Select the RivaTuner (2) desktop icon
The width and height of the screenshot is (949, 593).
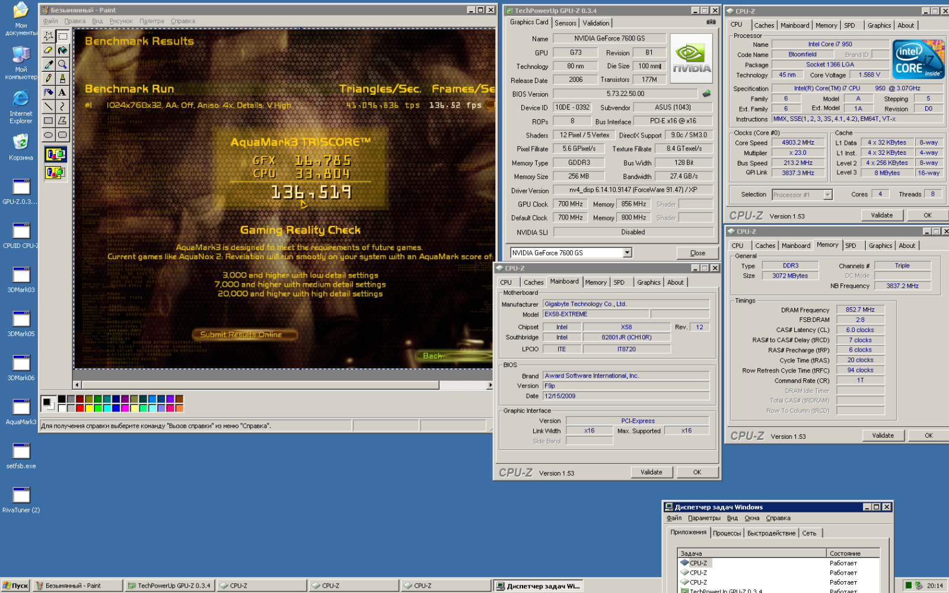tap(21, 500)
